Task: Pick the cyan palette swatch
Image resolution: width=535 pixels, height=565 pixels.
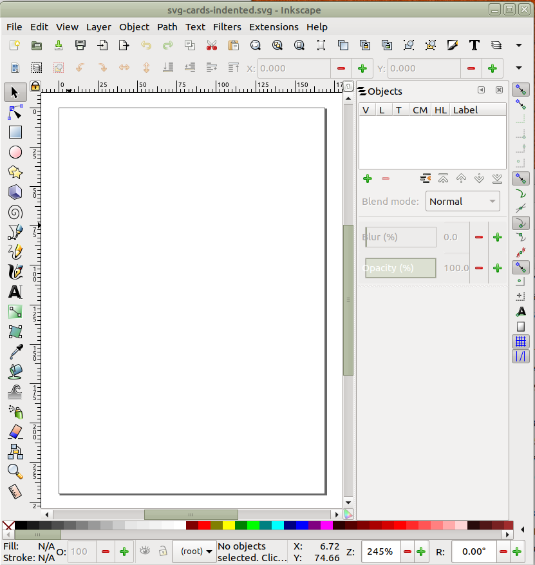Action: pyautogui.click(x=277, y=525)
